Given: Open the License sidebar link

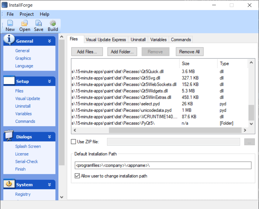Looking at the screenshot, I should coord(22,154).
